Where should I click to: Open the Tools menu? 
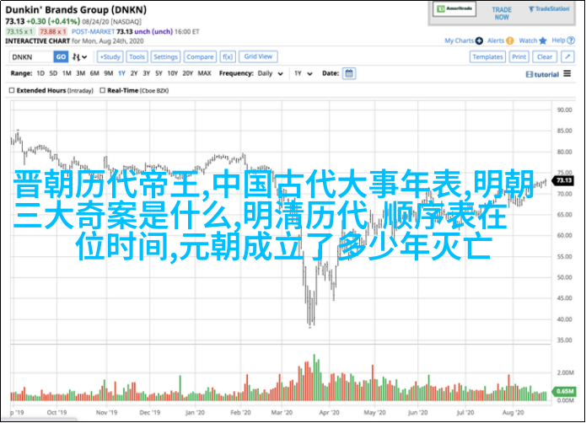click(x=137, y=57)
